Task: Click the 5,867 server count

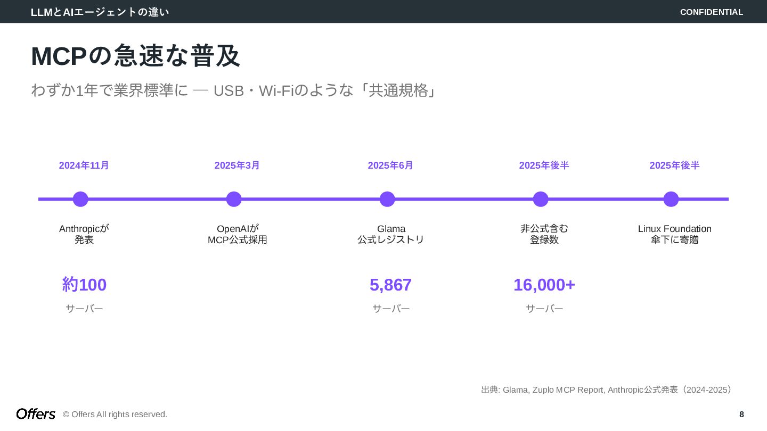Action: tap(391, 285)
